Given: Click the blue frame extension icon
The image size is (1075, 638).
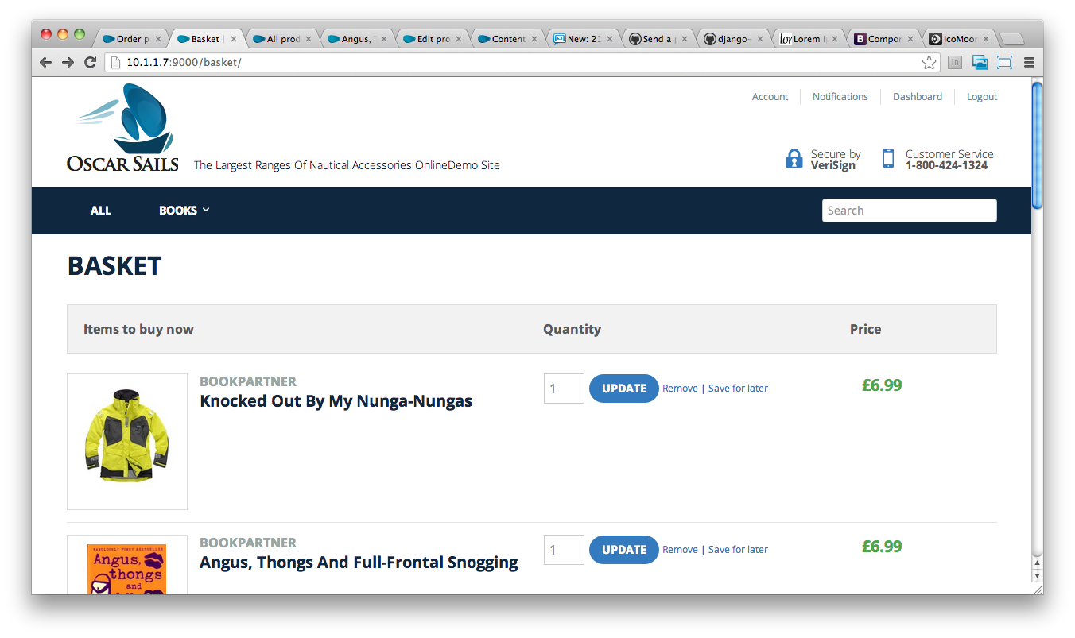Looking at the screenshot, I should (x=1005, y=62).
